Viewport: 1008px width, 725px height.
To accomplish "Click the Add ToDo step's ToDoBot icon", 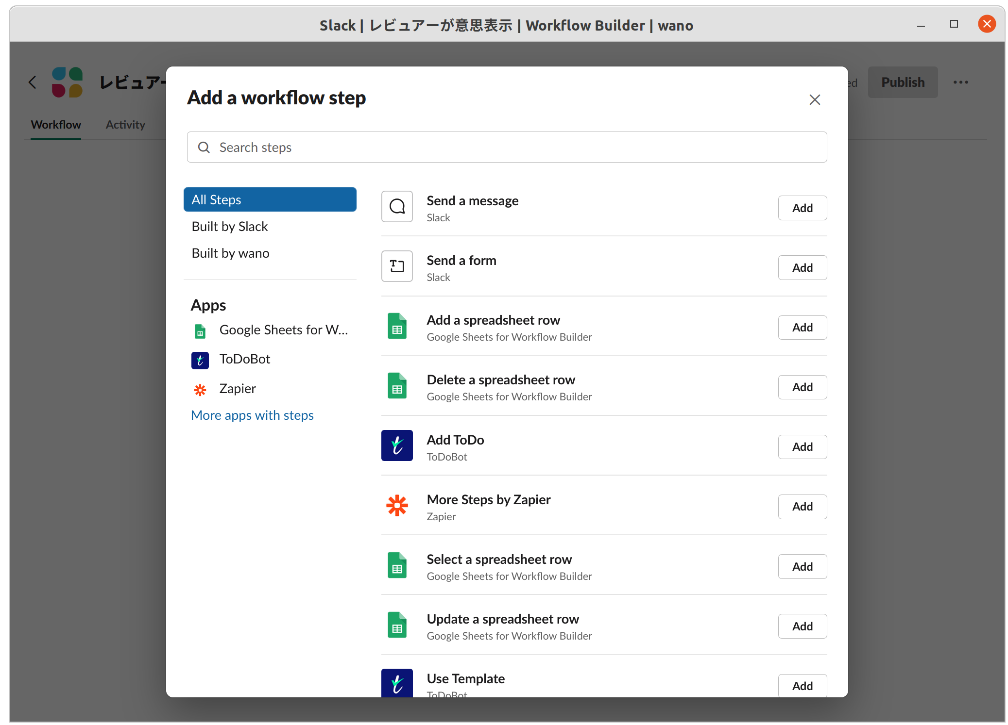I will 397,445.
